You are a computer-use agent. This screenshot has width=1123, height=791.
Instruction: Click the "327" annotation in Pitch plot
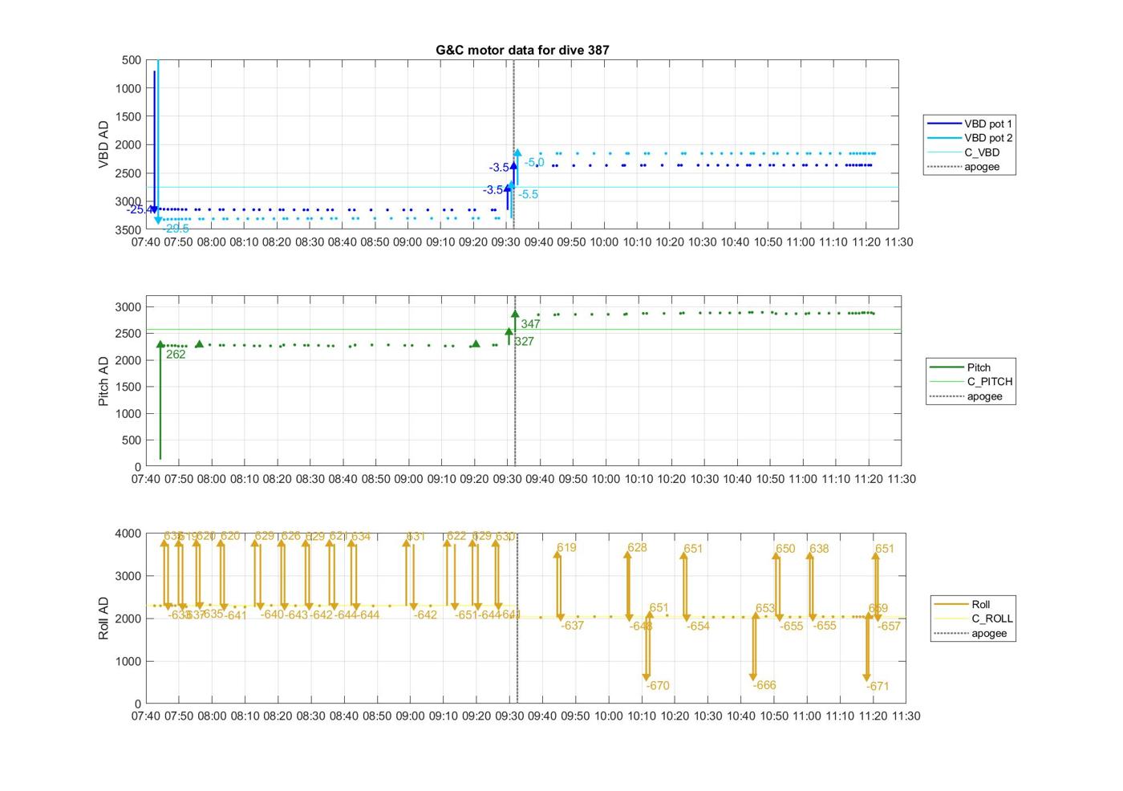pyautogui.click(x=524, y=341)
